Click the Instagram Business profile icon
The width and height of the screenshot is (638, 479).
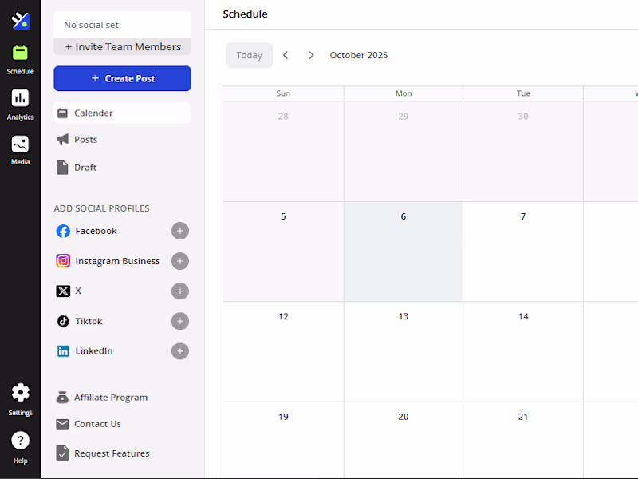point(62,261)
